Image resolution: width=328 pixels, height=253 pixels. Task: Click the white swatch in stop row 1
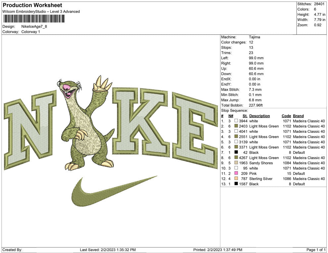(x=236, y=121)
